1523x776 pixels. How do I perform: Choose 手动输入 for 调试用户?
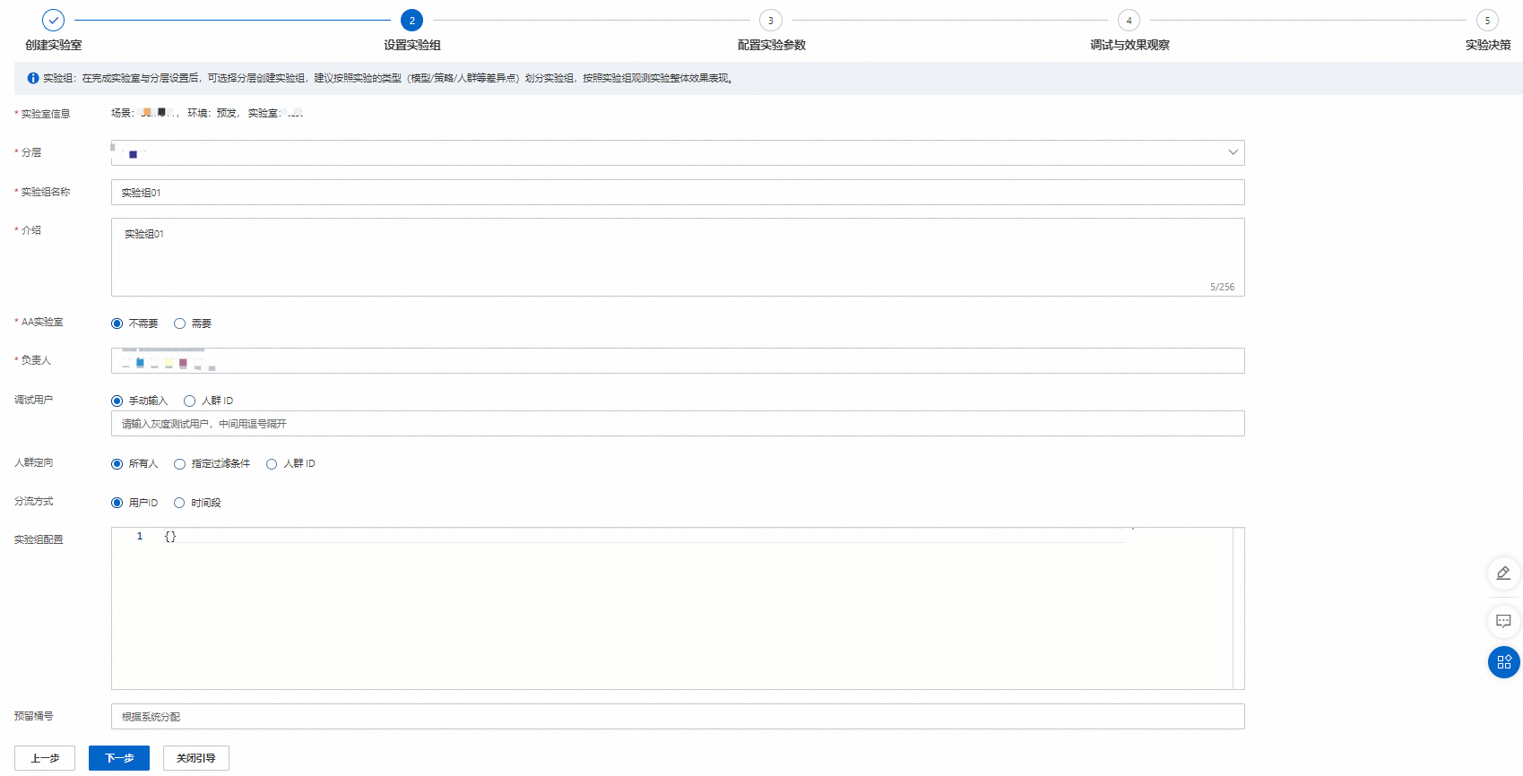[x=117, y=401]
